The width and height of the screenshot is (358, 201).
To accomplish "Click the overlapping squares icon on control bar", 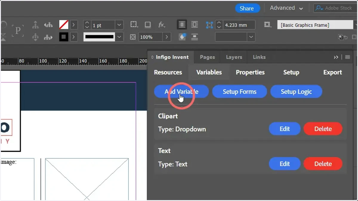I will coord(343,37).
